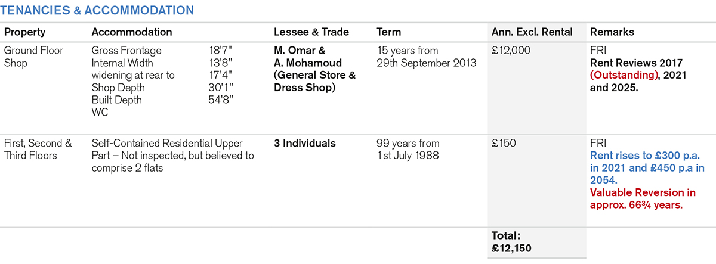Click the Remarks column header
This screenshot has width=716, height=264.
[x=612, y=32]
